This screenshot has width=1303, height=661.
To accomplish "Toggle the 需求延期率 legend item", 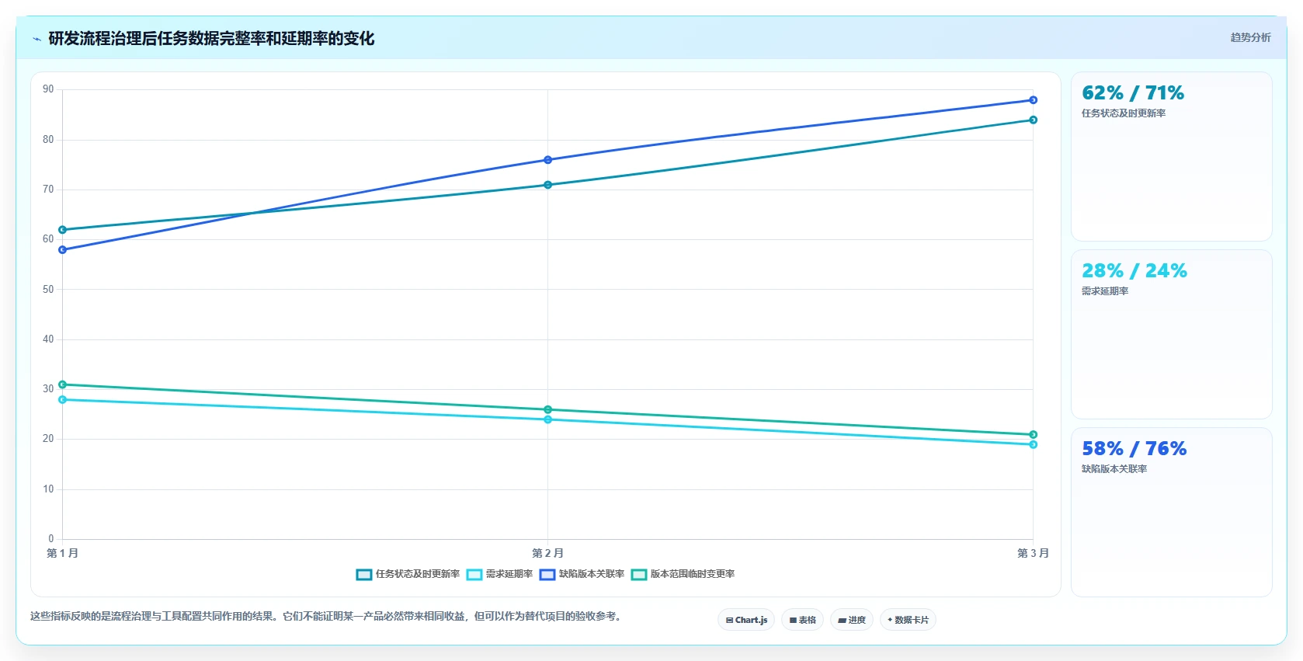I will tap(499, 574).
